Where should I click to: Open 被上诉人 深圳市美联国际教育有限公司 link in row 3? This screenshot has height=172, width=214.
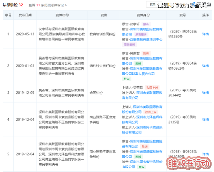[x=142, y=95]
